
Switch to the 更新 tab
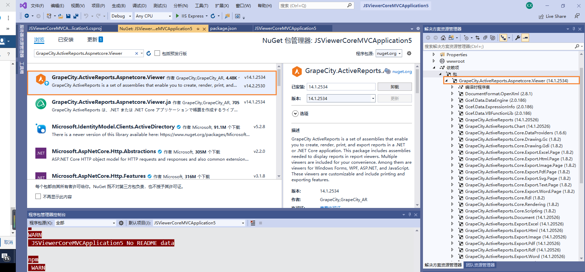(x=95, y=40)
